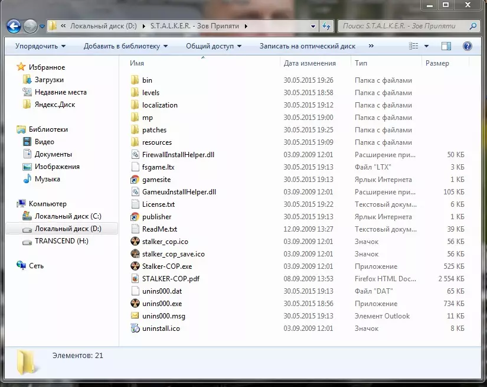Screen dimensions: 487x387
Task: Go back with the Back arrow button
Action: 14,26
